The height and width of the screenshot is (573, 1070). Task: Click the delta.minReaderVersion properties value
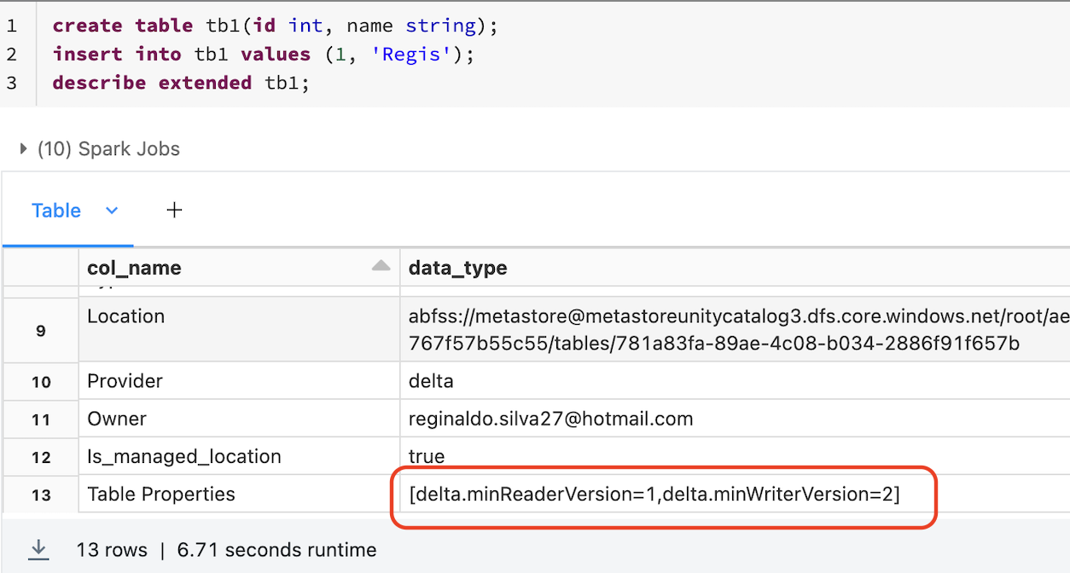(x=654, y=494)
